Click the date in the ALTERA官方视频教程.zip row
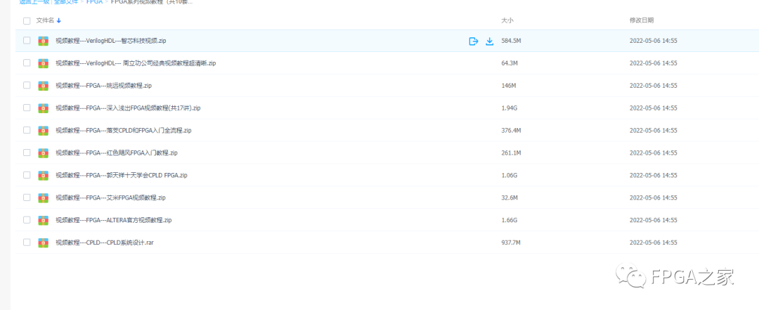Screen dimensions: 759x310 653,220
